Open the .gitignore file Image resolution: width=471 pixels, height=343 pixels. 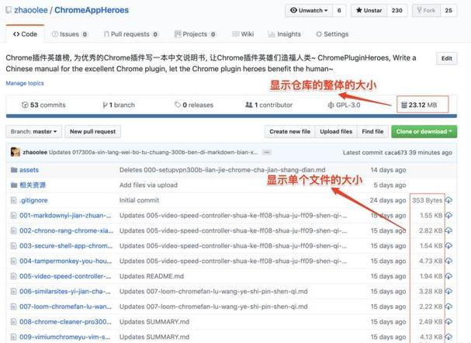33,200
